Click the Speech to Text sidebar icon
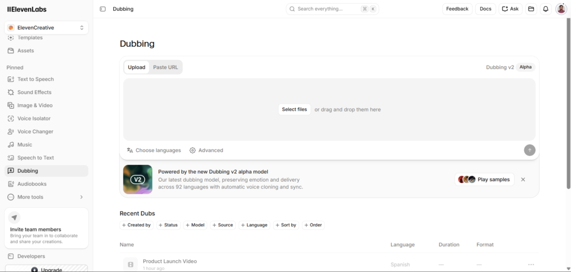 (11, 158)
